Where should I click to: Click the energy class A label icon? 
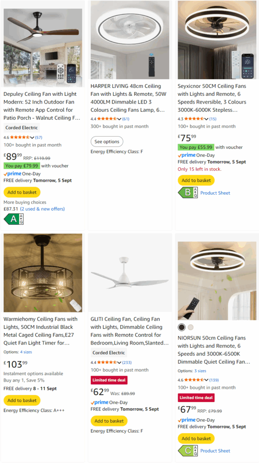pyautogui.click(x=14, y=219)
